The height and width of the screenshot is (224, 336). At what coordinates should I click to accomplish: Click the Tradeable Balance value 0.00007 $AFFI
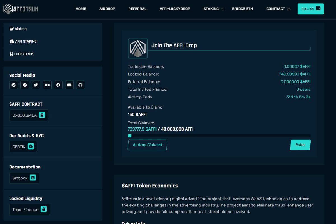297,66
